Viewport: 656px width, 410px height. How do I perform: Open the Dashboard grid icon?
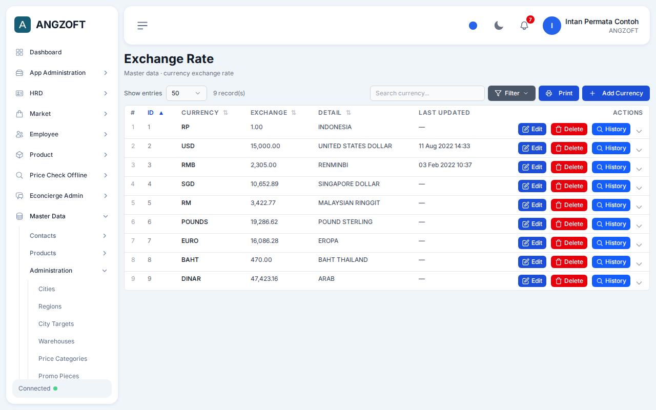click(19, 52)
